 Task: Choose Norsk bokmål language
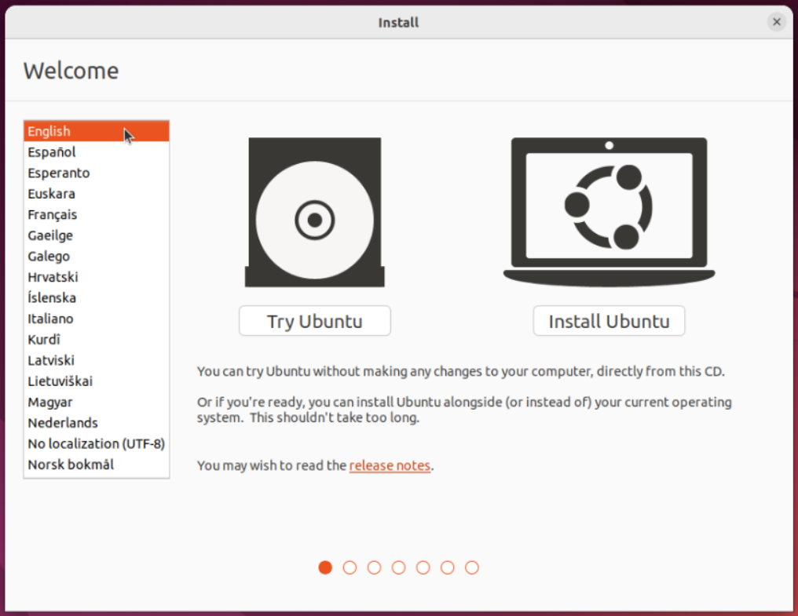click(71, 465)
